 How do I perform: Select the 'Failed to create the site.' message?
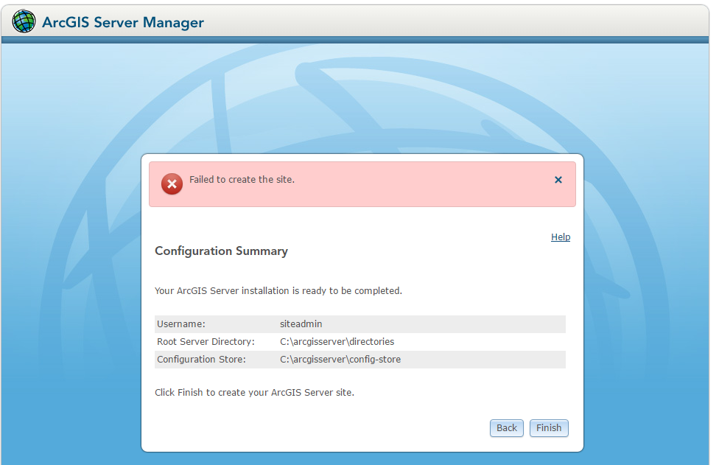pyautogui.click(x=242, y=180)
